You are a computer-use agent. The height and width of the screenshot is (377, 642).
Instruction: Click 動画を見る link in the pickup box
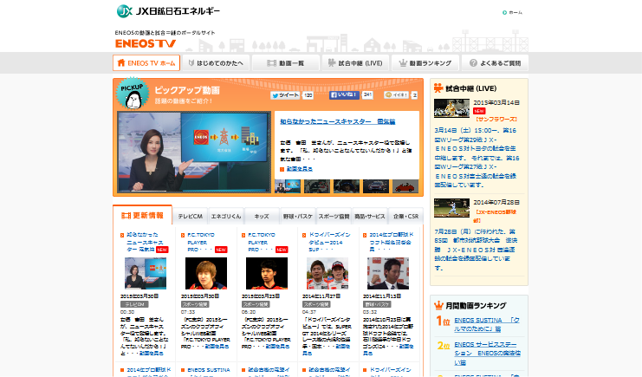point(299,169)
